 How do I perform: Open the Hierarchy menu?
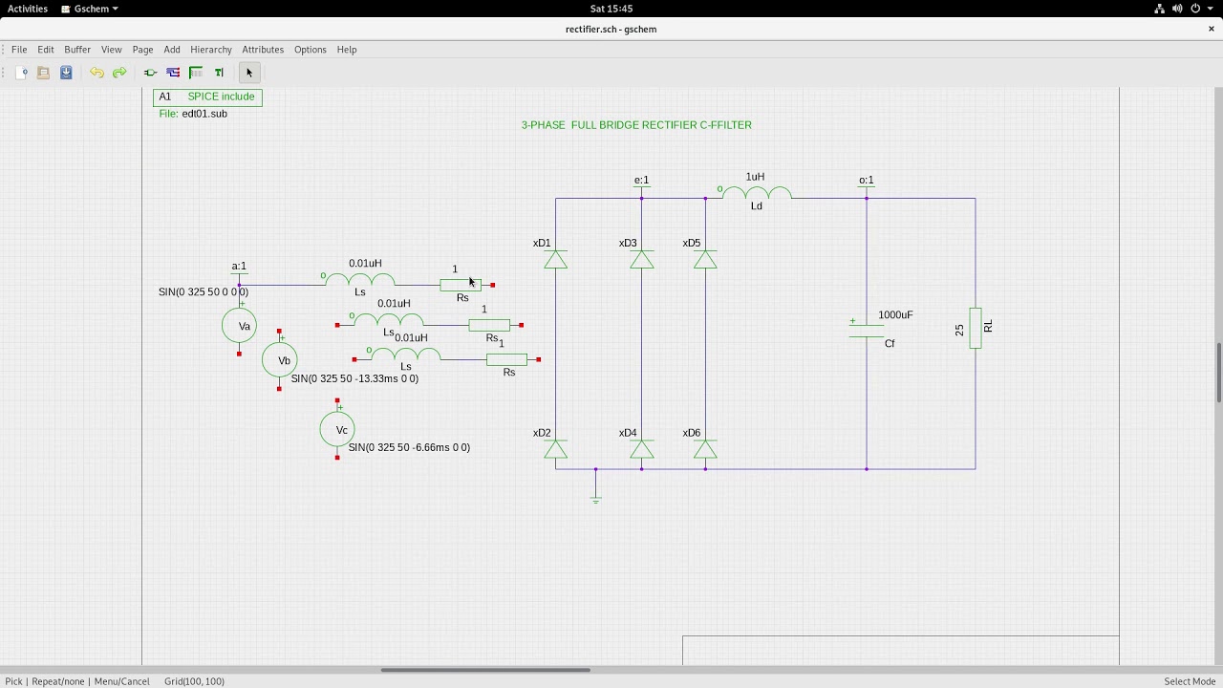pos(211,50)
